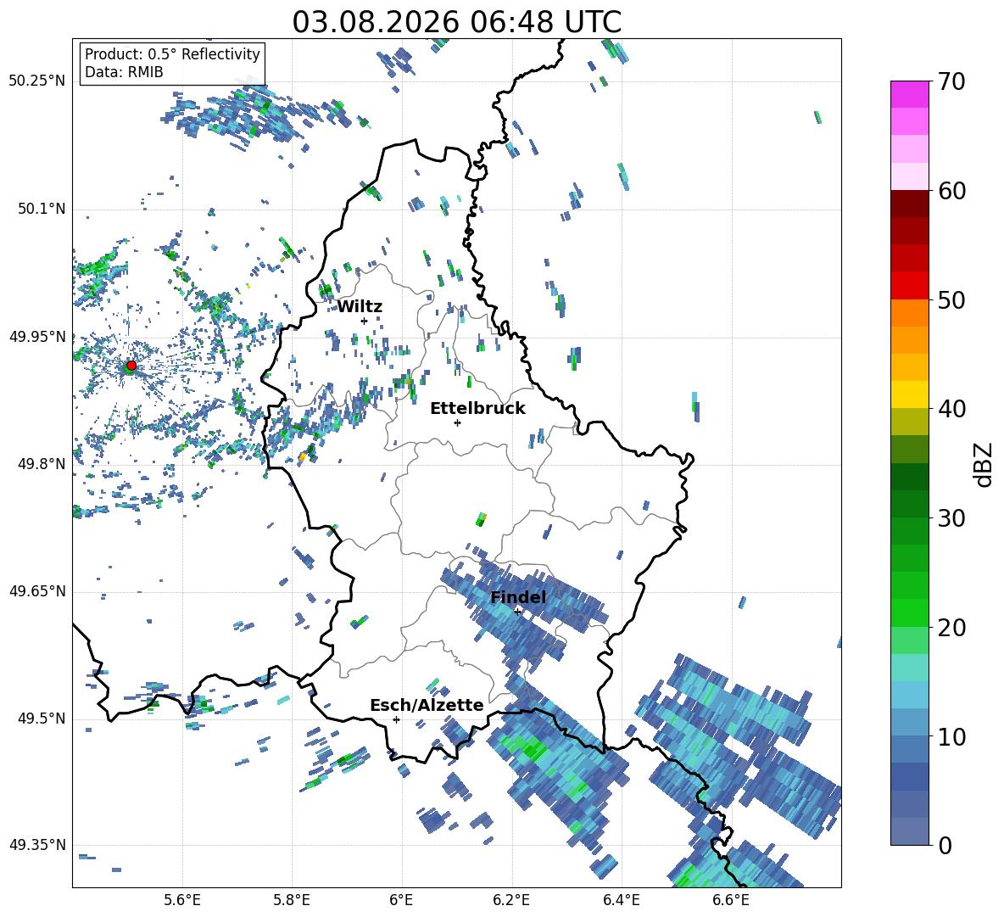Viewport: 1004px width, 917px height.
Task: Click the dBZ colorbar axis label
Action: (x=984, y=465)
